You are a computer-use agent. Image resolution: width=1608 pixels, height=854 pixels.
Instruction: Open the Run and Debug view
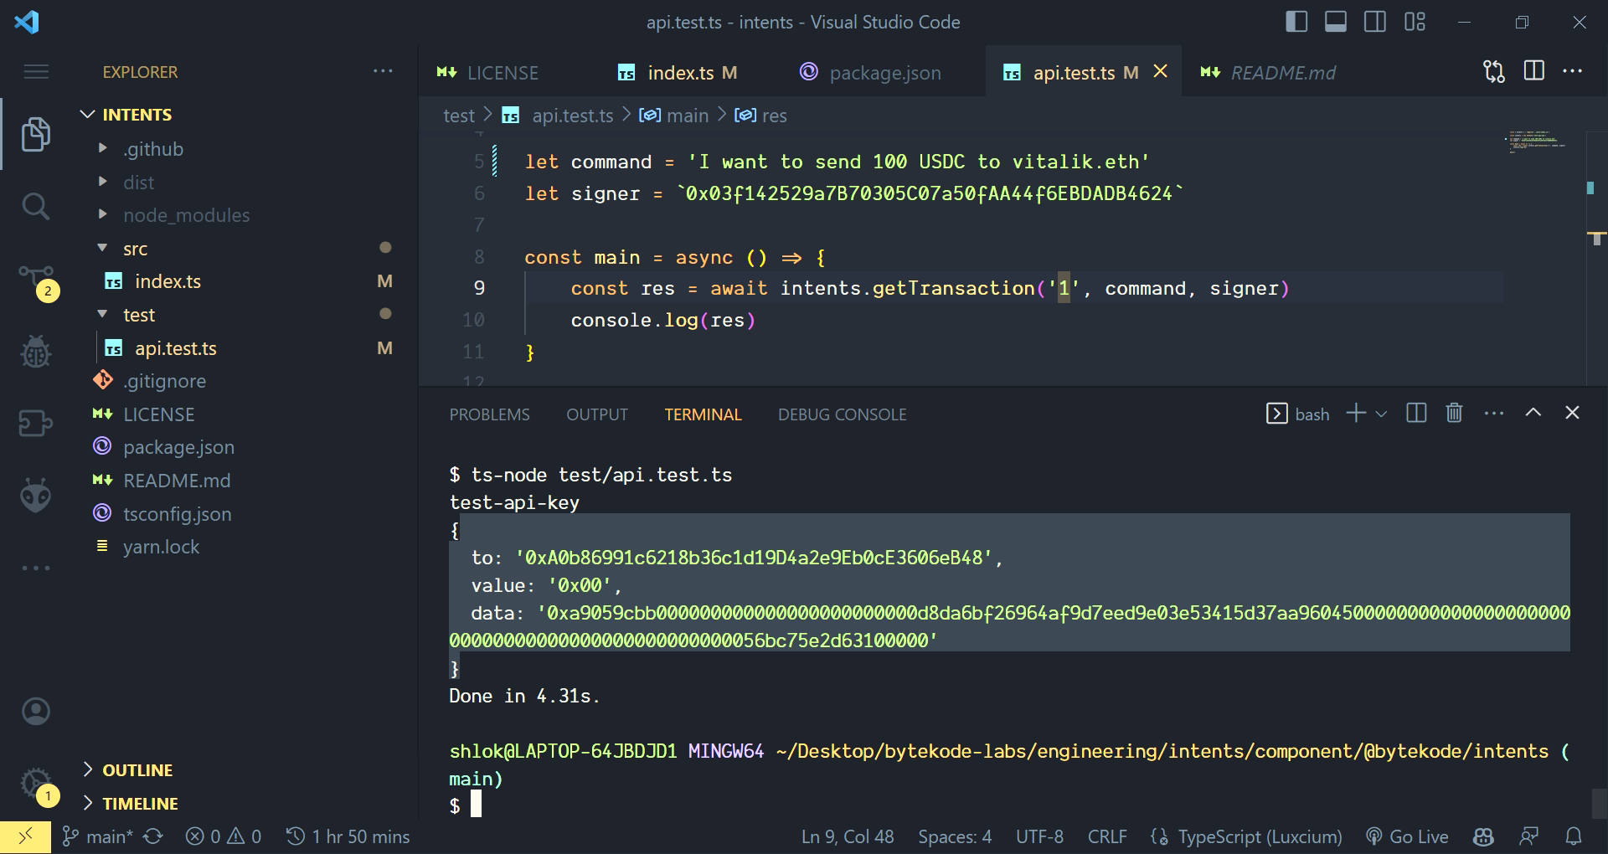pyautogui.click(x=35, y=352)
